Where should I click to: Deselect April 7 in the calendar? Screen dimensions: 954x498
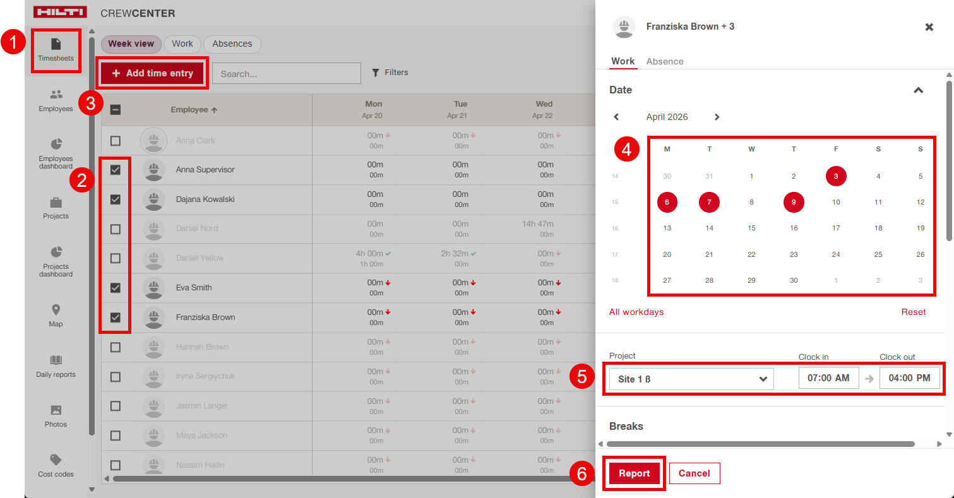(710, 202)
